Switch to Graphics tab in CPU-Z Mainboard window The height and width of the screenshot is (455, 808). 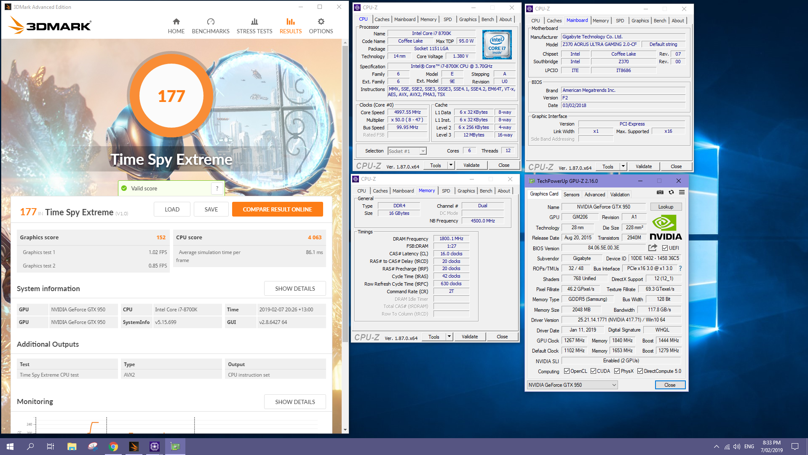tap(640, 21)
